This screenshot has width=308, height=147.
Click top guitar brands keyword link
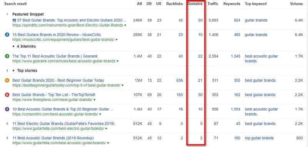point(259,138)
